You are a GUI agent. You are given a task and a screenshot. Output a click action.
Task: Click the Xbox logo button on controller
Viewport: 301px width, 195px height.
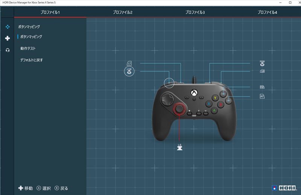[194, 93]
